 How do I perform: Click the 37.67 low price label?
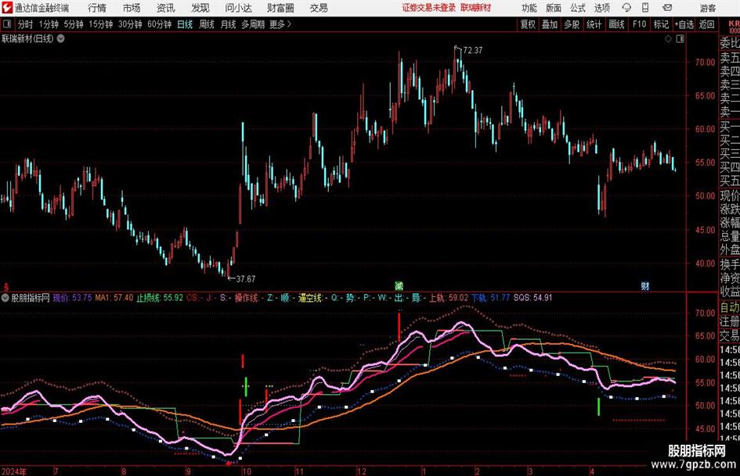245,279
